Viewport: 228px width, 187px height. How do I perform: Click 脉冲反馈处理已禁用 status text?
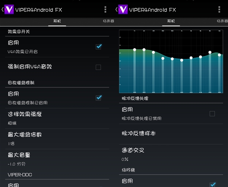141,118
